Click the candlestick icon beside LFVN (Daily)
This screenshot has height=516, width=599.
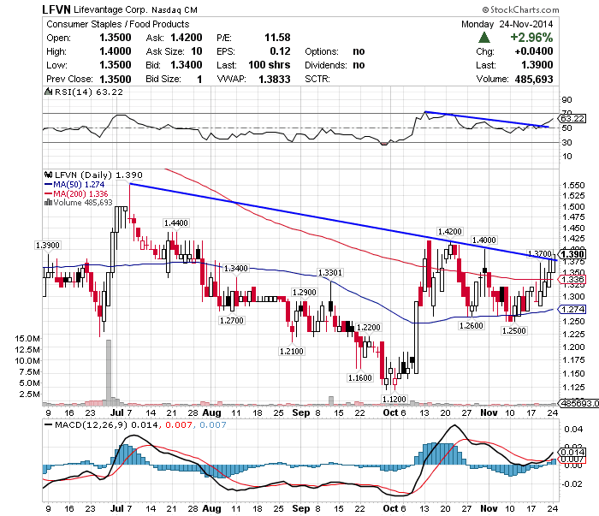click(x=48, y=175)
